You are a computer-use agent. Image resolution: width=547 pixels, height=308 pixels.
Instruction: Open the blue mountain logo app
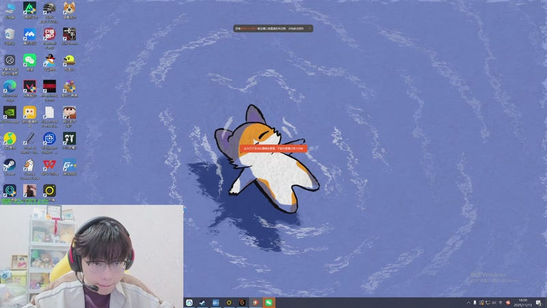pyautogui.click(x=29, y=36)
